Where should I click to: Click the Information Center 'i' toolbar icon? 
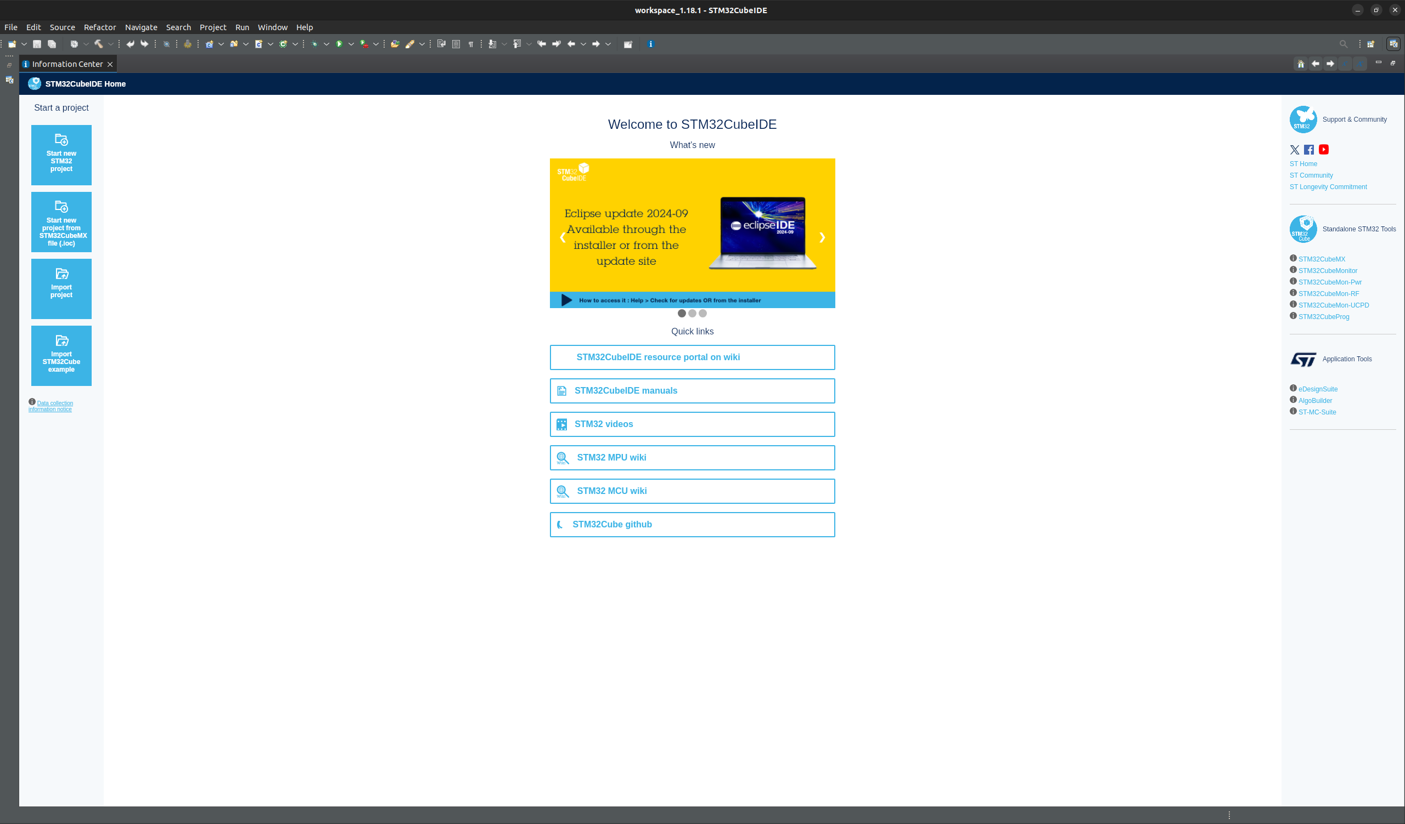(x=651, y=44)
